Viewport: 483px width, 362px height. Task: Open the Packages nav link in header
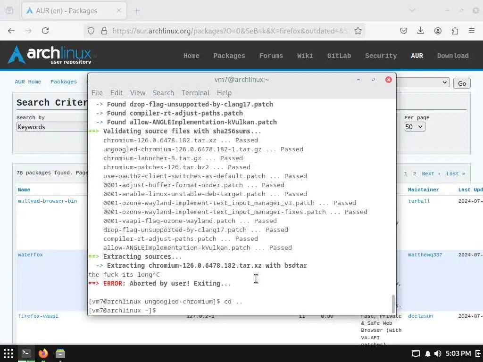click(x=229, y=56)
